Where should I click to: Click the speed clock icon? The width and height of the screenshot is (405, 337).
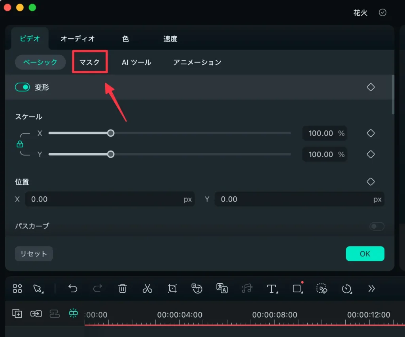[x=346, y=289]
